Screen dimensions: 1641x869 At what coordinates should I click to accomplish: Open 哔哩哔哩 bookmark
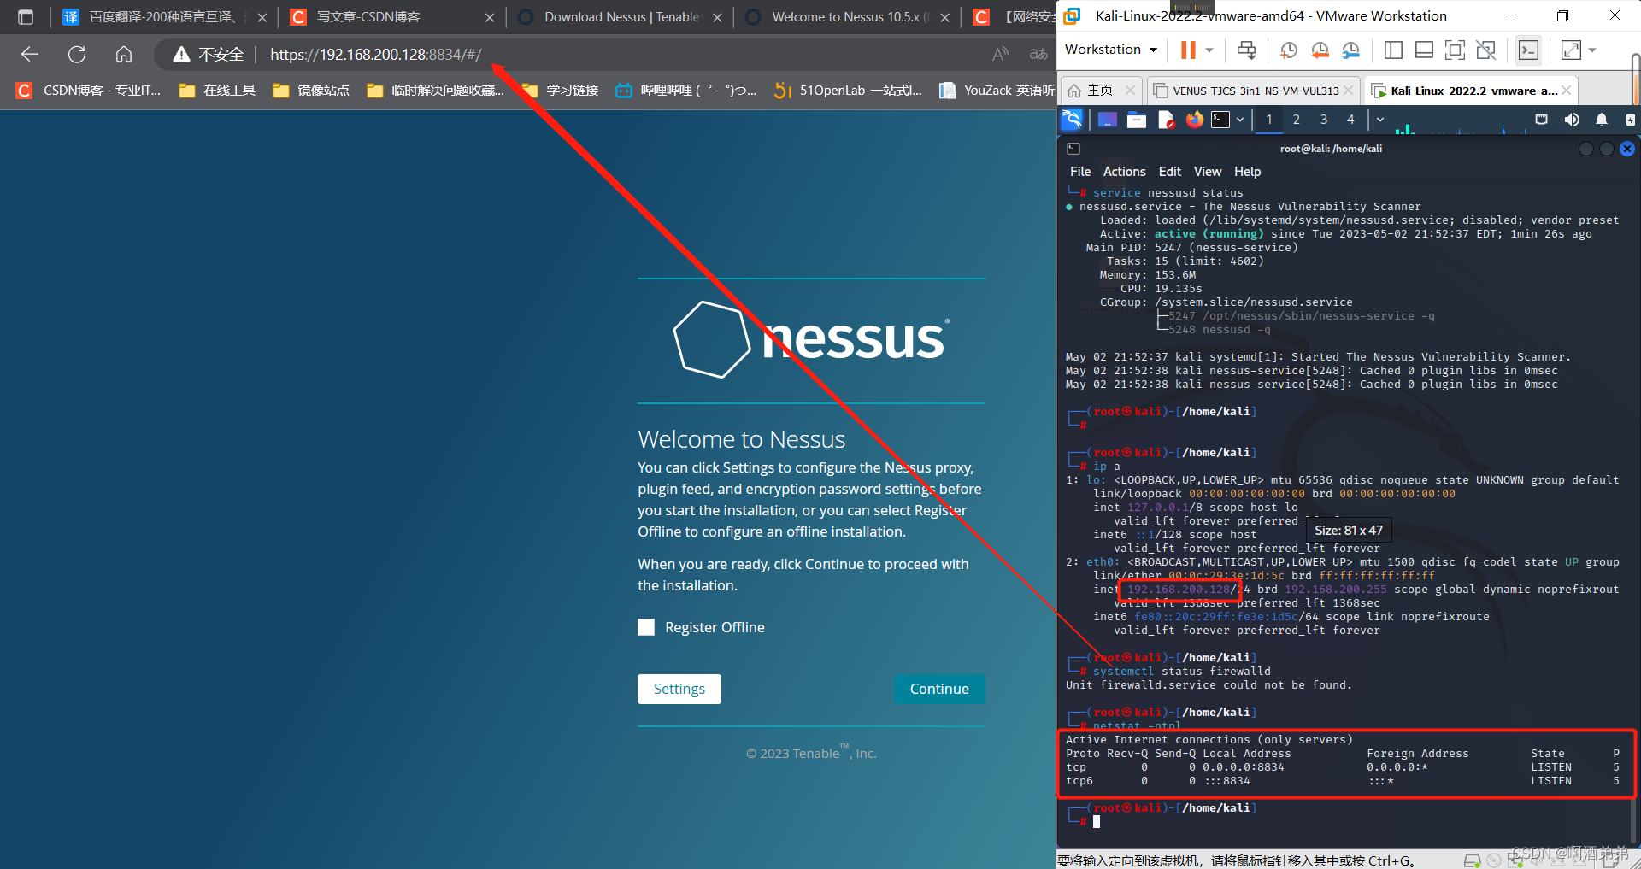(x=686, y=91)
